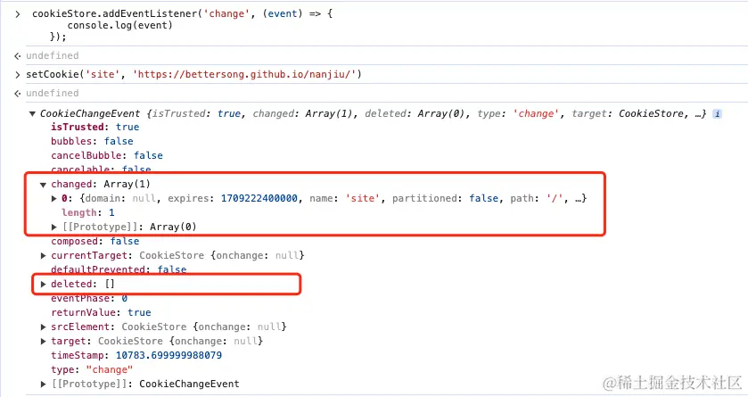Click return arrow beside undefined below setCookie
The width and height of the screenshot is (748, 397).
(18, 93)
